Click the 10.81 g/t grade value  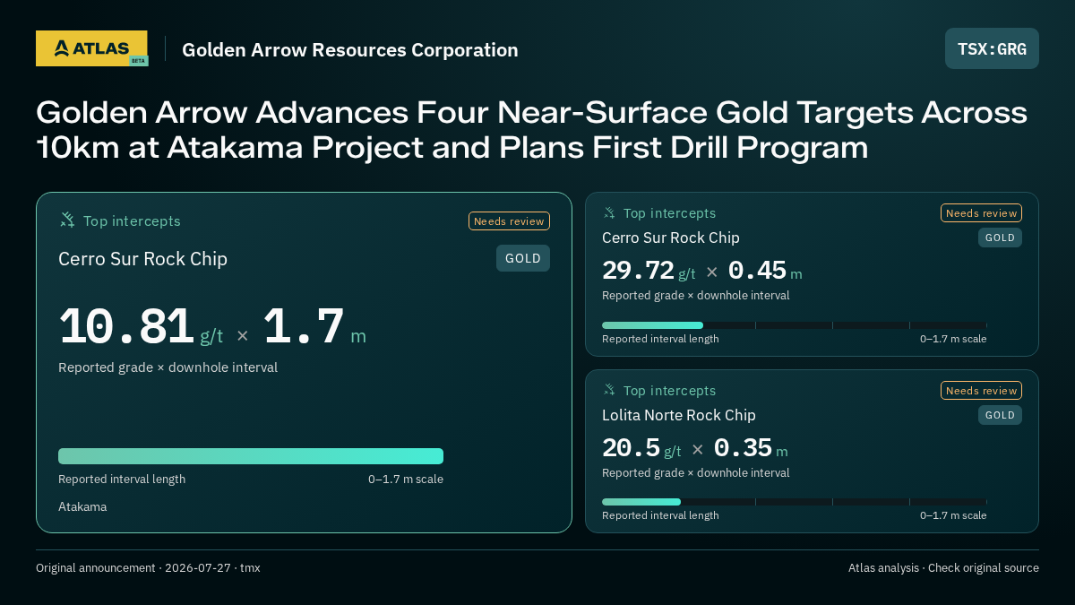click(141, 327)
